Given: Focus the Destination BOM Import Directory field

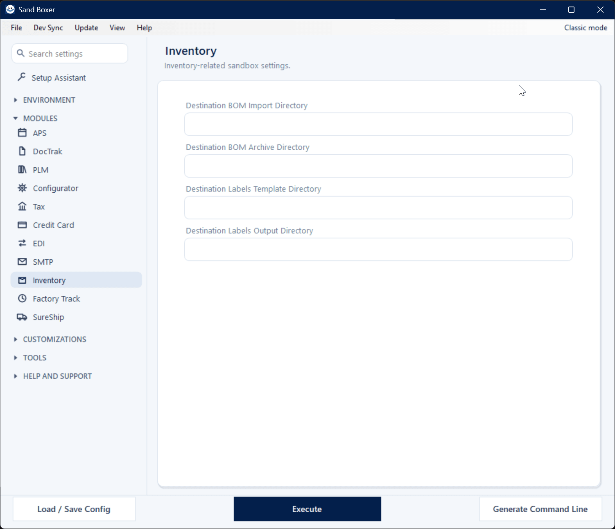Looking at the screenshot, I should pos(378,124).
